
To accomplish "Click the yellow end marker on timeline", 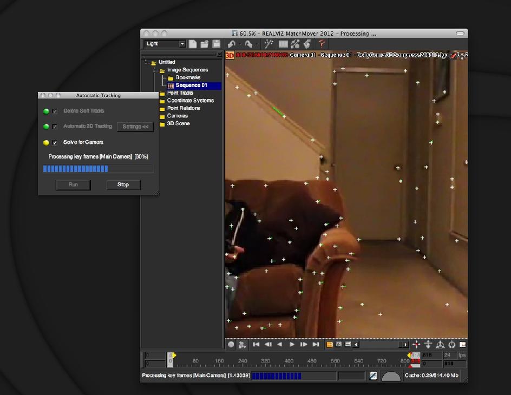I will coord(409,356).
